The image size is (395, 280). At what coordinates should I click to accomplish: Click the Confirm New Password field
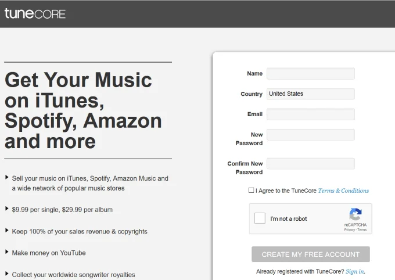coord(311,164)
